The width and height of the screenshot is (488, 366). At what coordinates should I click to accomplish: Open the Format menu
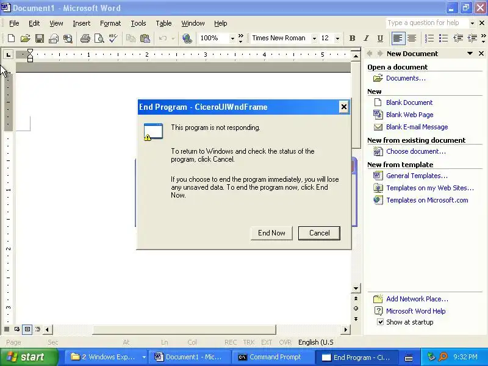(110, 23)
